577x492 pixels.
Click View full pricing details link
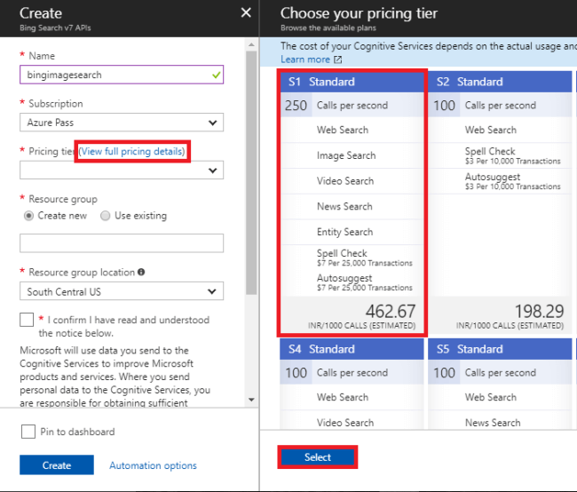point(132,152)
